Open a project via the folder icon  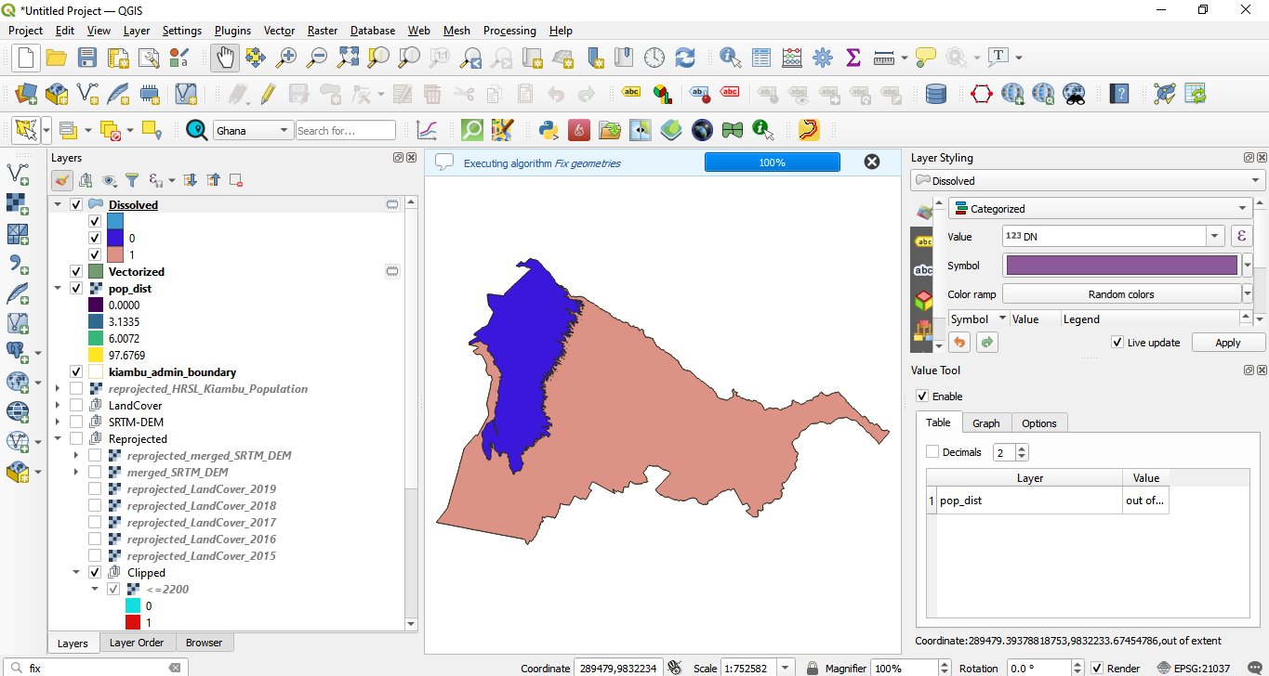pyautogui.click(x=56, y=58)
